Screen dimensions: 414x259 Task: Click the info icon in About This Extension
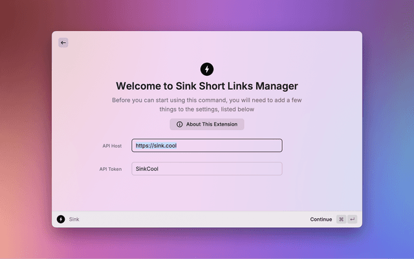point(180,124)
